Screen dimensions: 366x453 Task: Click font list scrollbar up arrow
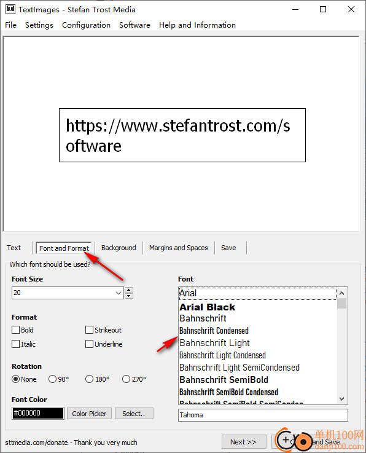coord(342,293)
